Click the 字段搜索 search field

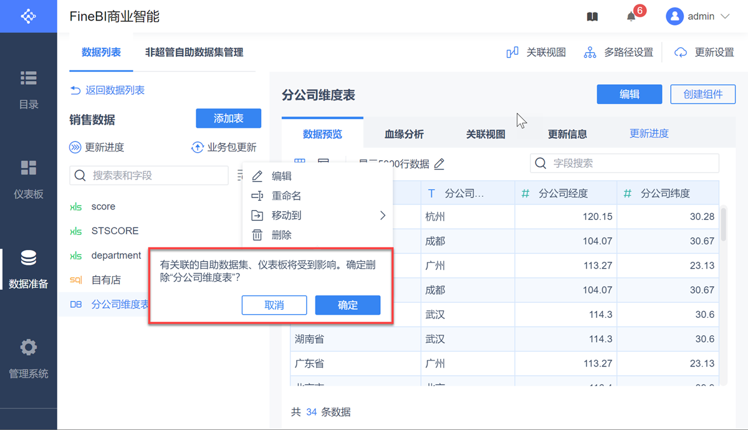click(x=624, y=163)
